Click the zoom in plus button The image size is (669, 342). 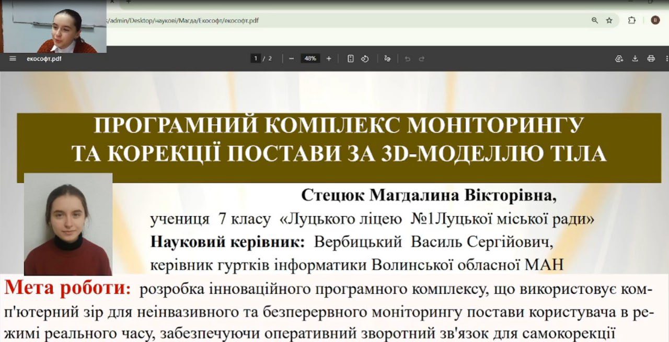[x=329, y=58]
